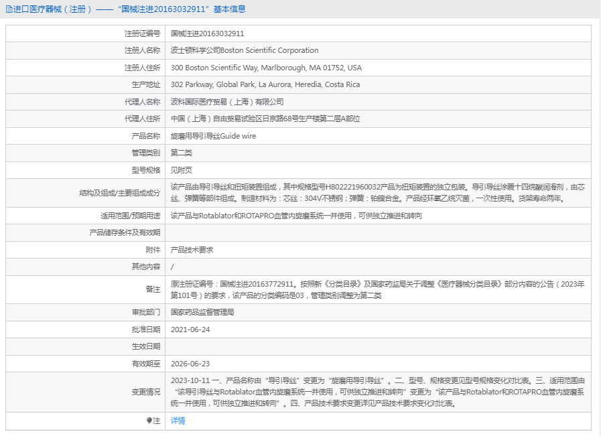The image size is (601, 436).
Task: Select attachment value 产品技术要求
Action: pos(192,250)
